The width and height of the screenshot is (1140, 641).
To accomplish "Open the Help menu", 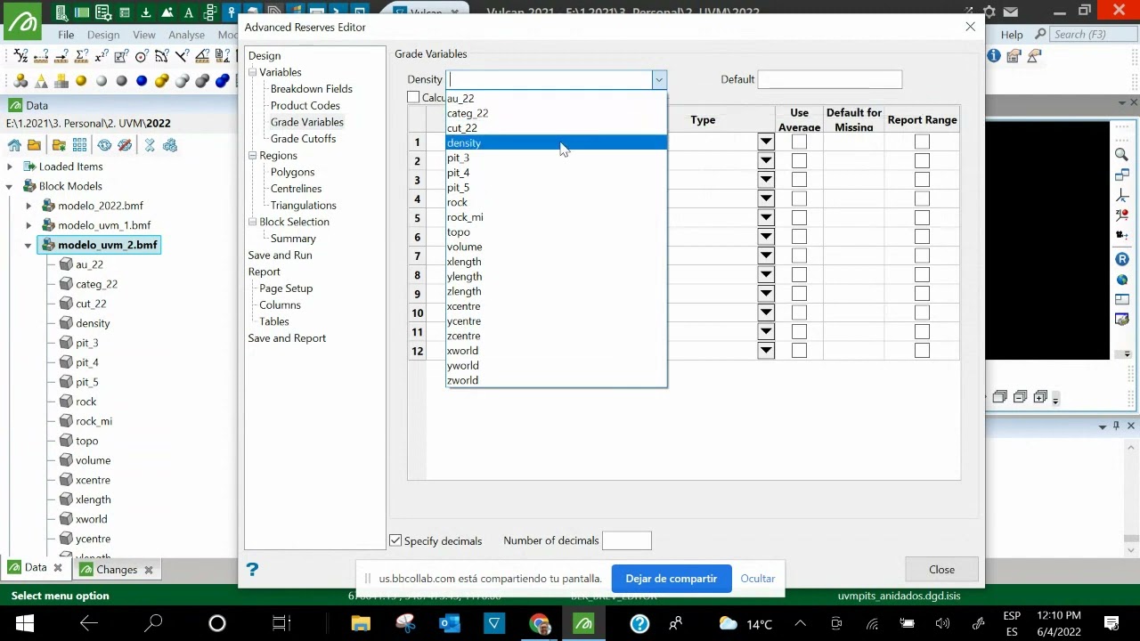I will coord(1012,35).
